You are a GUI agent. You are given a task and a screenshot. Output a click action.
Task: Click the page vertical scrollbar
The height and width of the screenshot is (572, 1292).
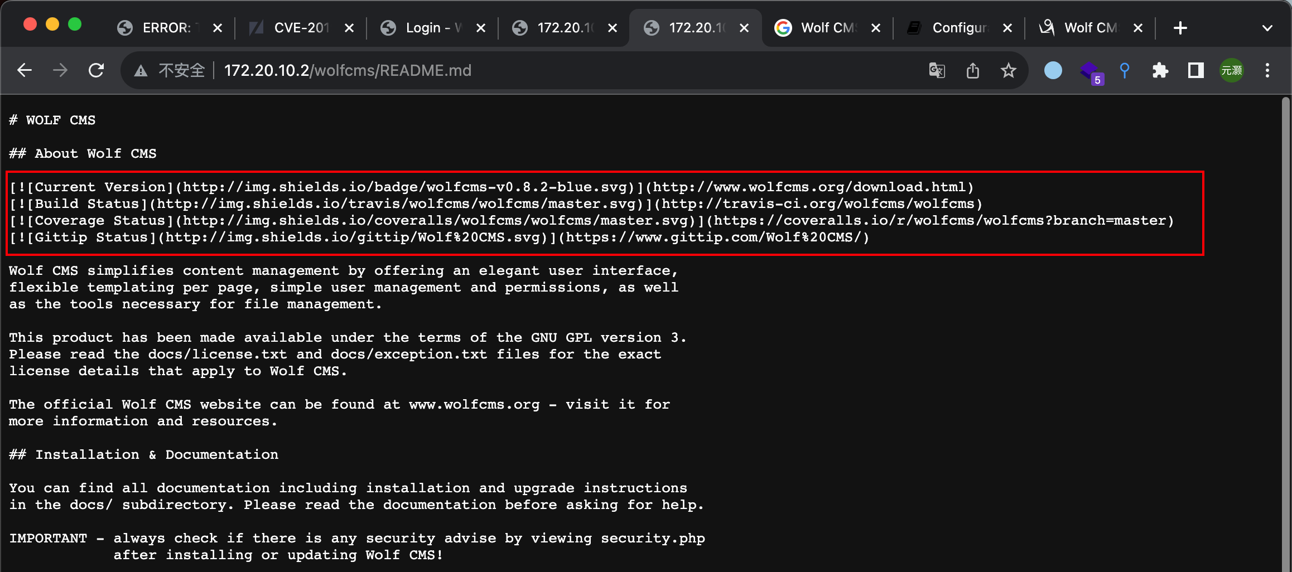click(1285, 335)
